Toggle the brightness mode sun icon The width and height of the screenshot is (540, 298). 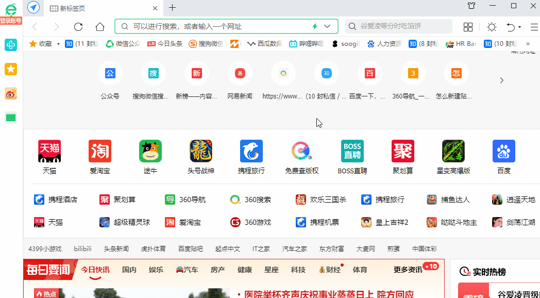(492, 27)
